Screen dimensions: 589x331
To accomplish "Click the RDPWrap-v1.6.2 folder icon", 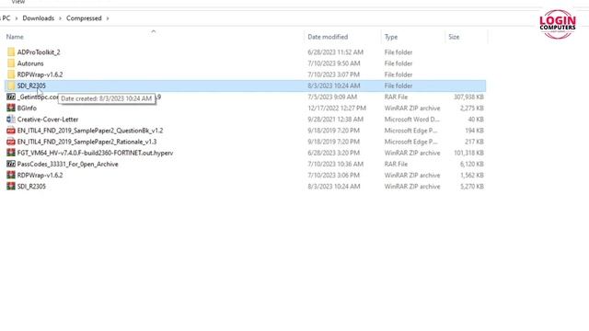I will click(11, 74).
